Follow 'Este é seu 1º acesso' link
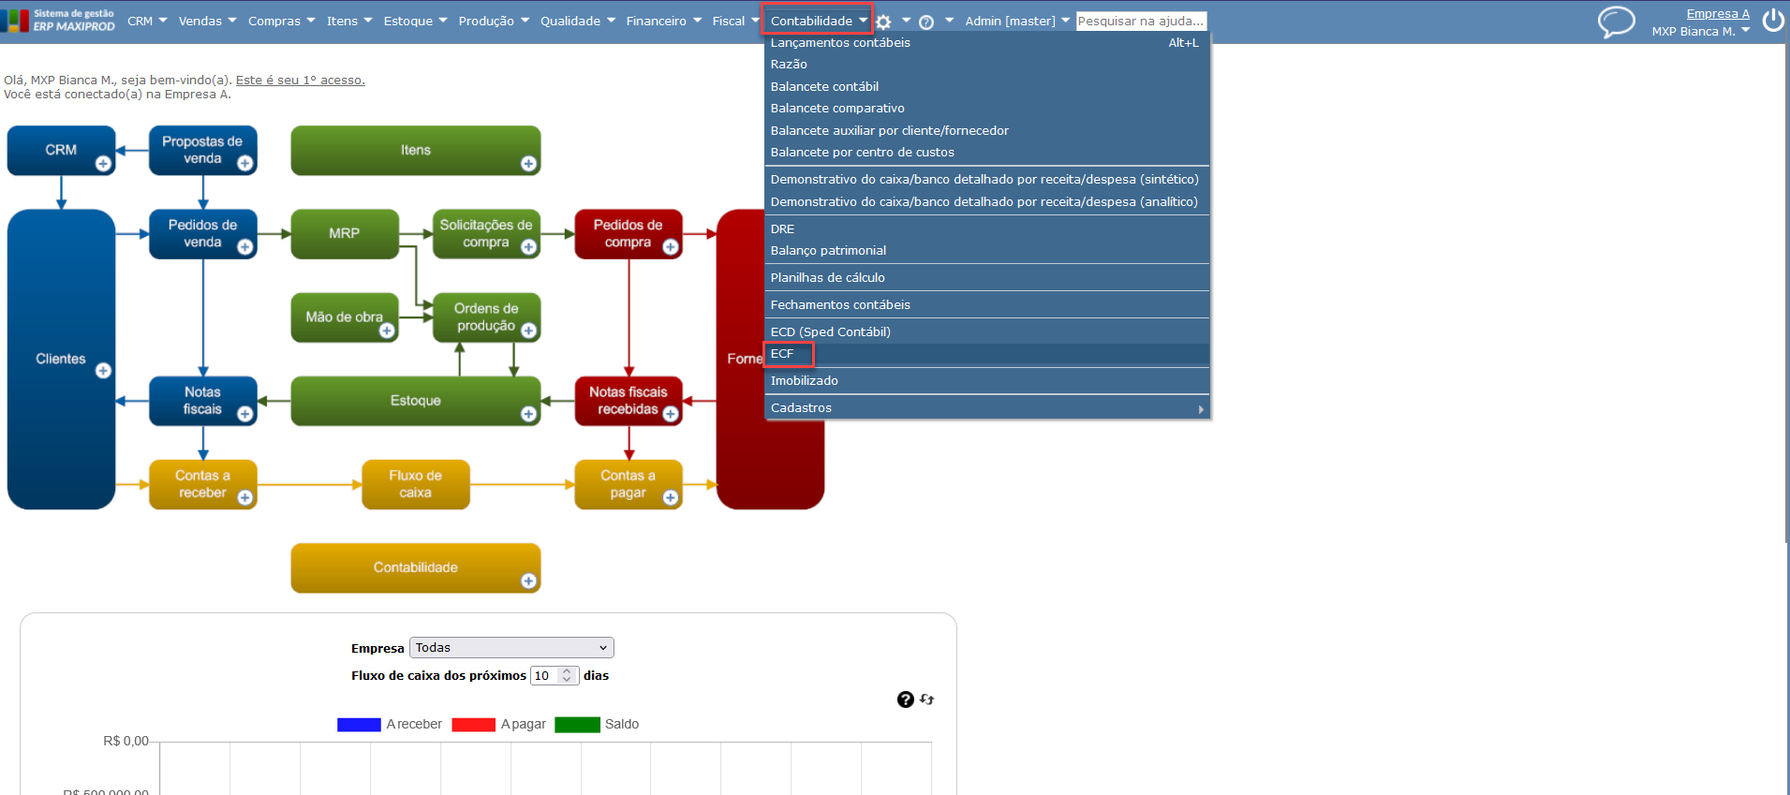Screen dimensions: 1790x795 click(301, 81)
